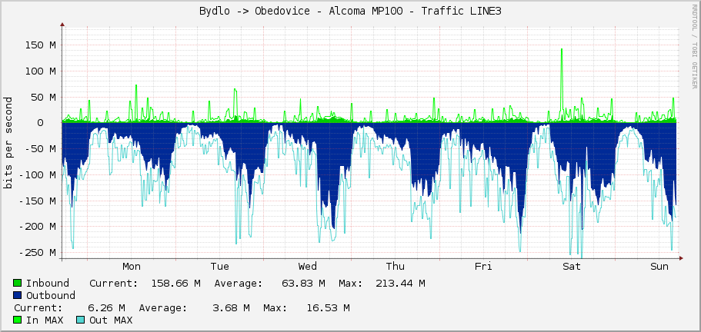
Task: Select the Wed label on time axis
Action: point(307,267)
